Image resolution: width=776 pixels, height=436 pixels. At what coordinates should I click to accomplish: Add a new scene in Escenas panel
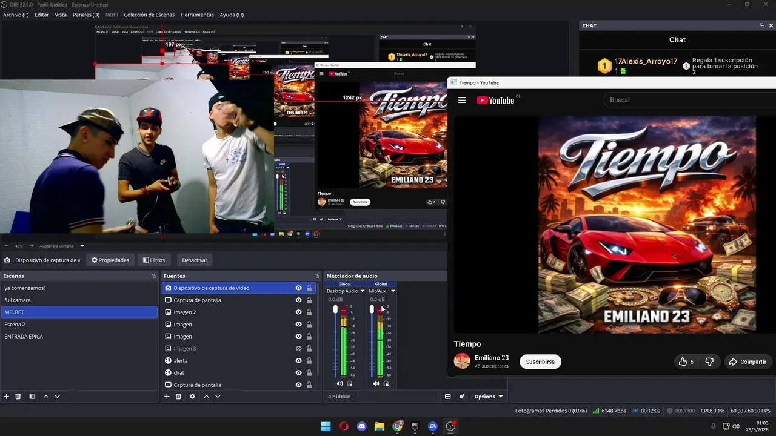click(7, 397)
